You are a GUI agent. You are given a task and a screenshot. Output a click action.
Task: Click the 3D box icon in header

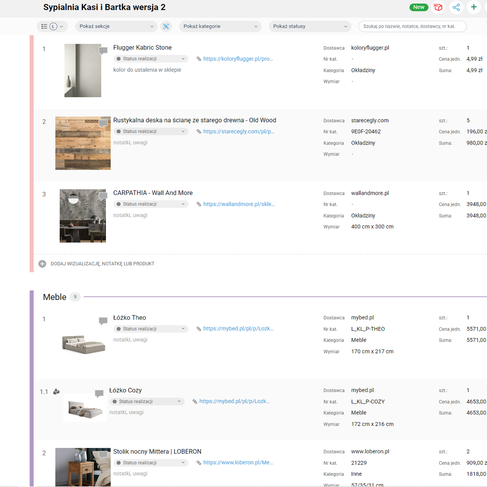coord(438,7)
